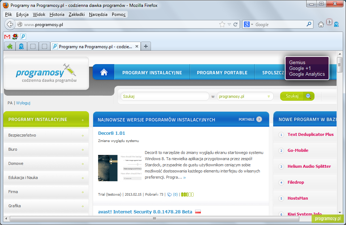Image resolution: width=346 pixels, height=225 pixels.
Task: Open the Text Deduplicator Plus link
Action: (x=311, y=134)
